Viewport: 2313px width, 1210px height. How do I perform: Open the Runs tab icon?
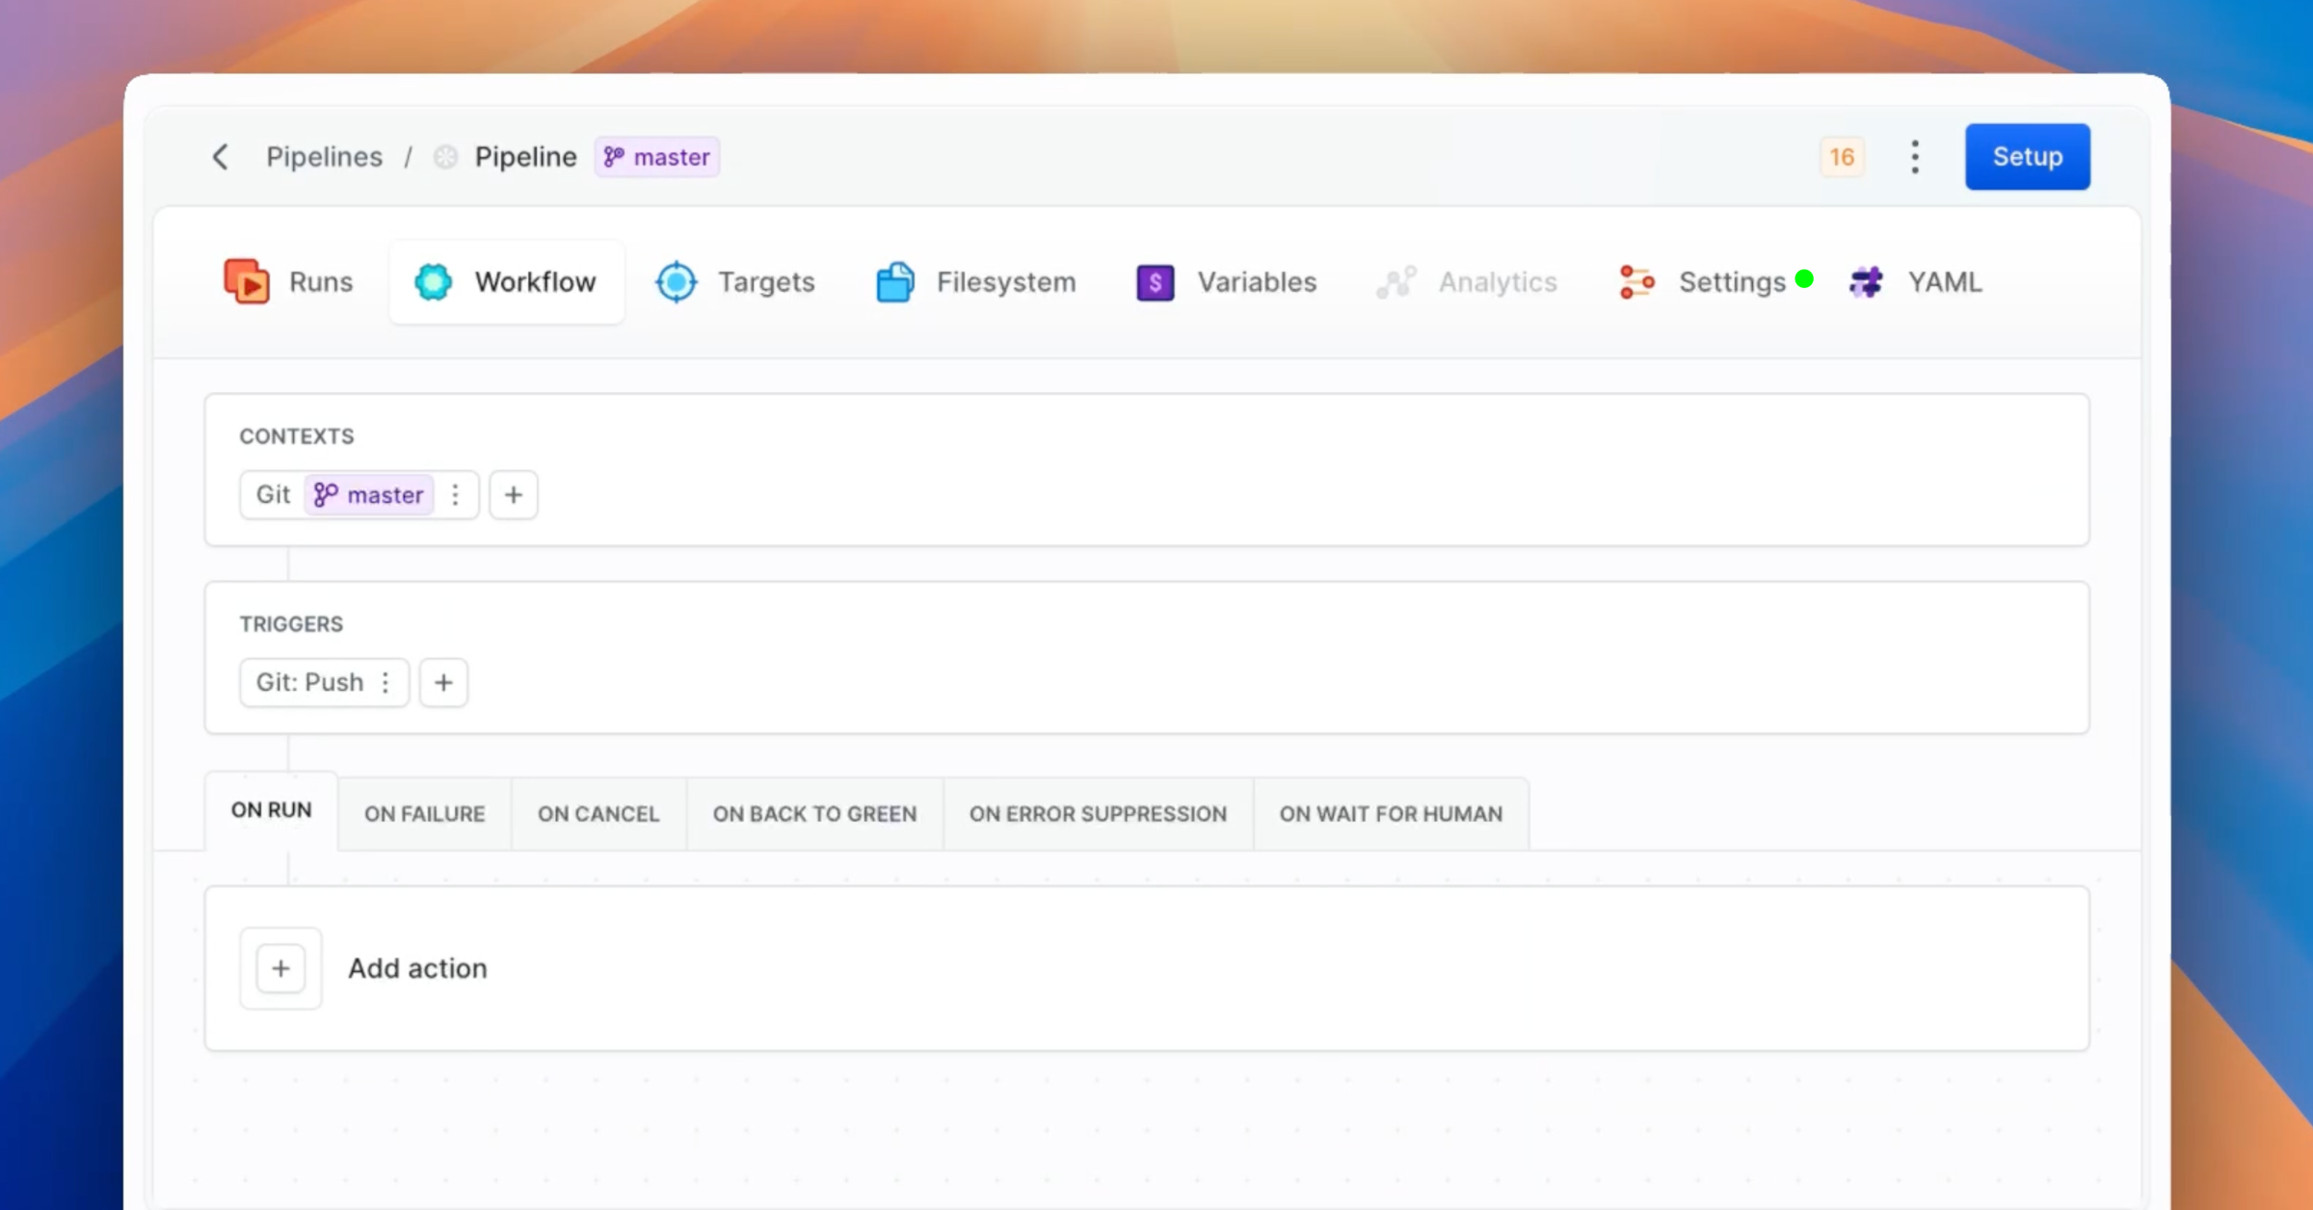pos(246,281)
